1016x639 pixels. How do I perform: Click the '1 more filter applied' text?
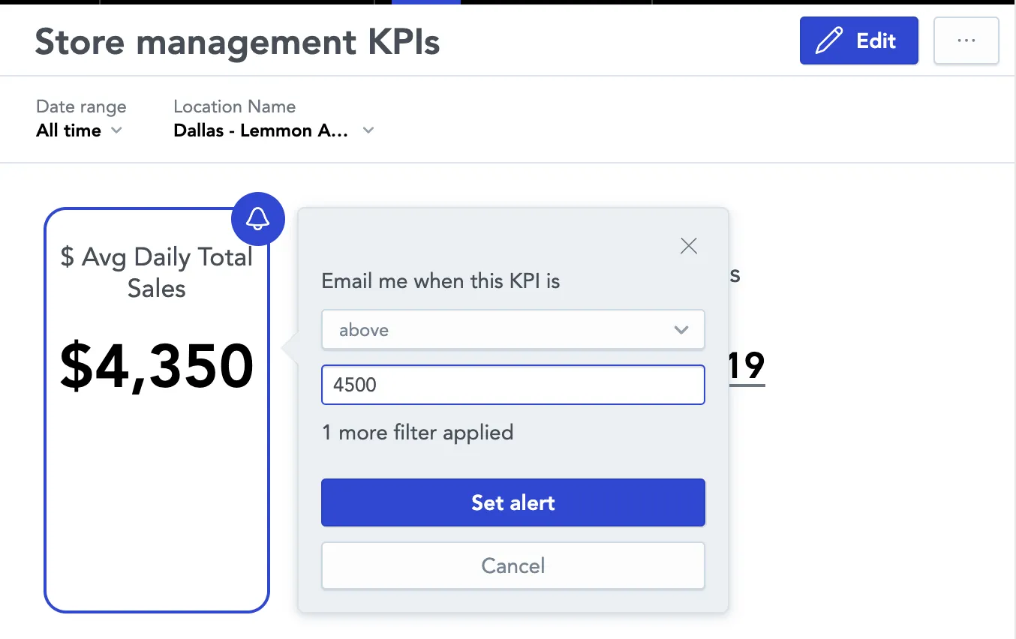[x=417, y=433]
